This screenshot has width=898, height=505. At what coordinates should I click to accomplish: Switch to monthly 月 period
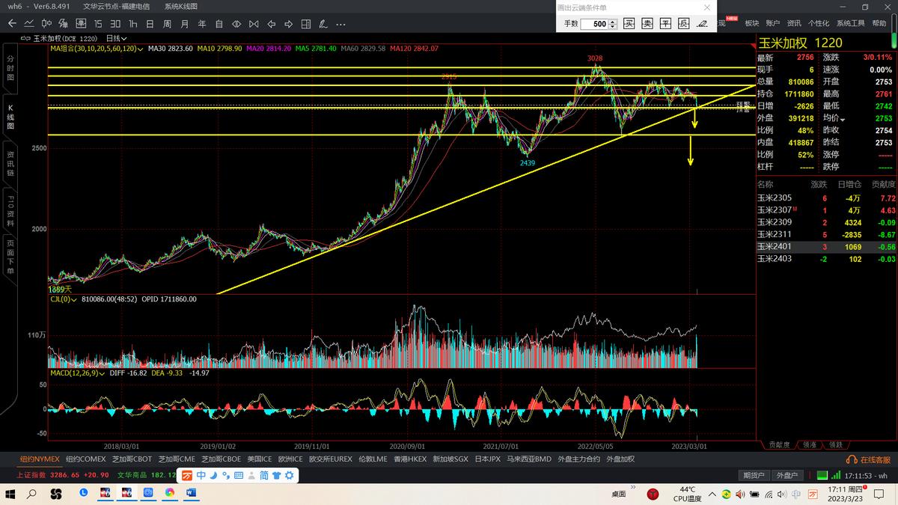pos(184,23)
